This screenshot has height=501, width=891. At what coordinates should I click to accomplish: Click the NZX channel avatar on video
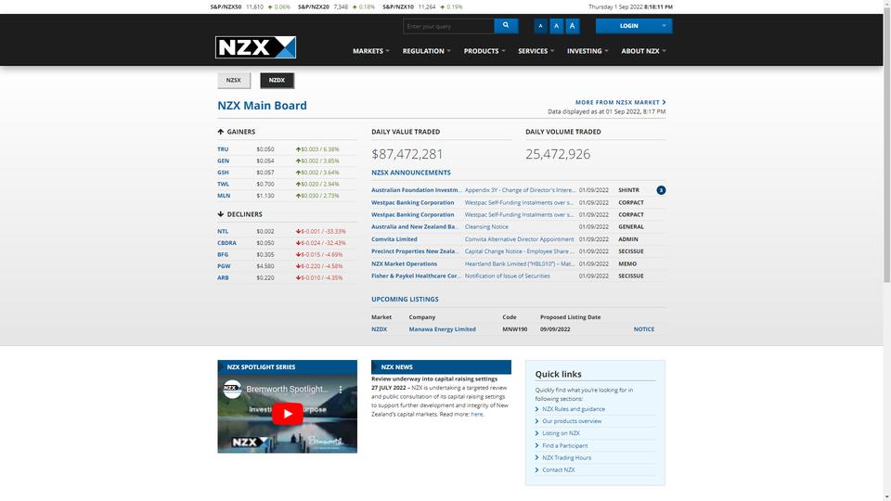[232, 389]
